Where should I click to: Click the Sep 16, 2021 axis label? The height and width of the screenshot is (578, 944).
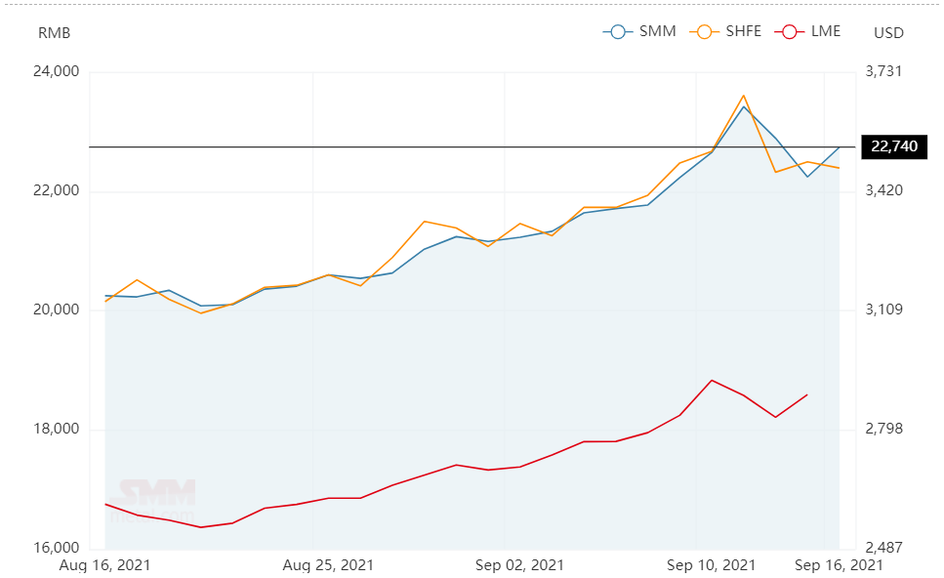coord(839,565)
